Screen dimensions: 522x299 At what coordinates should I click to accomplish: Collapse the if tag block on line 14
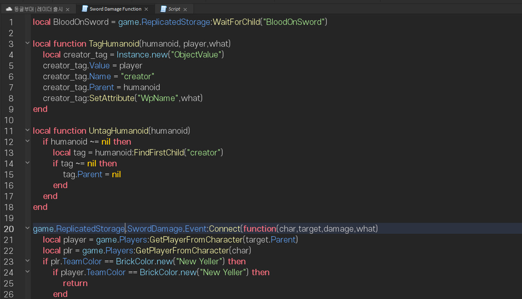(27, 163)
